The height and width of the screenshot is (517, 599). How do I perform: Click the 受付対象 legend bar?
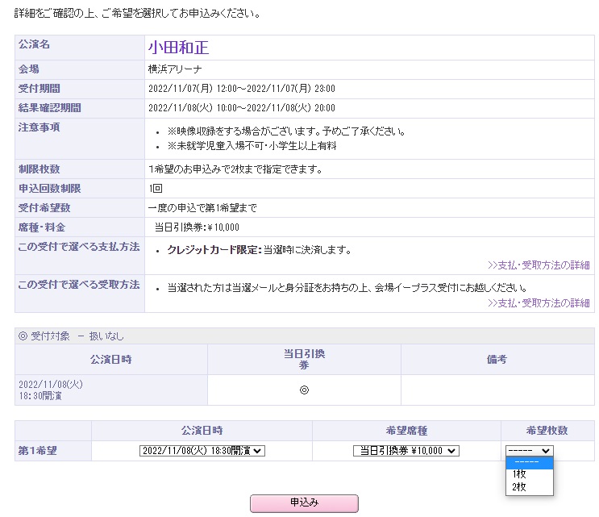tap(304, 336)
